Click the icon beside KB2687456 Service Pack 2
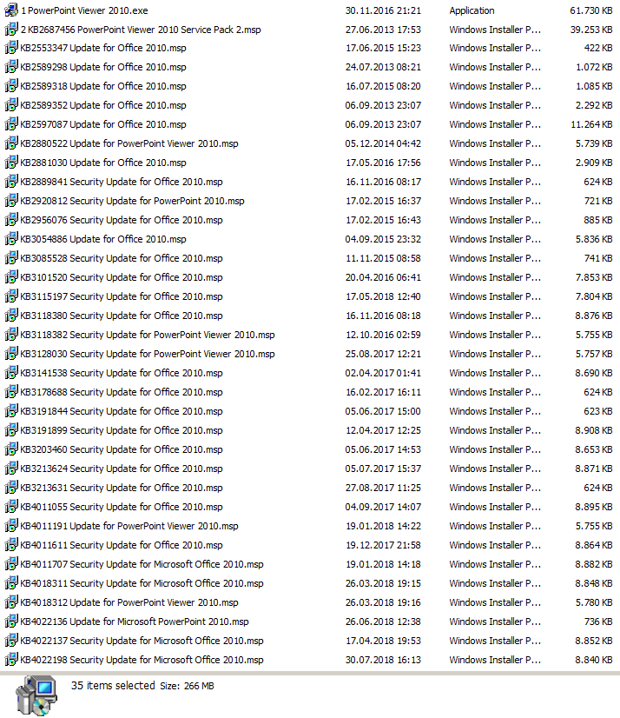Viewport: 620px width, 718px height. [x=11, y=30]
